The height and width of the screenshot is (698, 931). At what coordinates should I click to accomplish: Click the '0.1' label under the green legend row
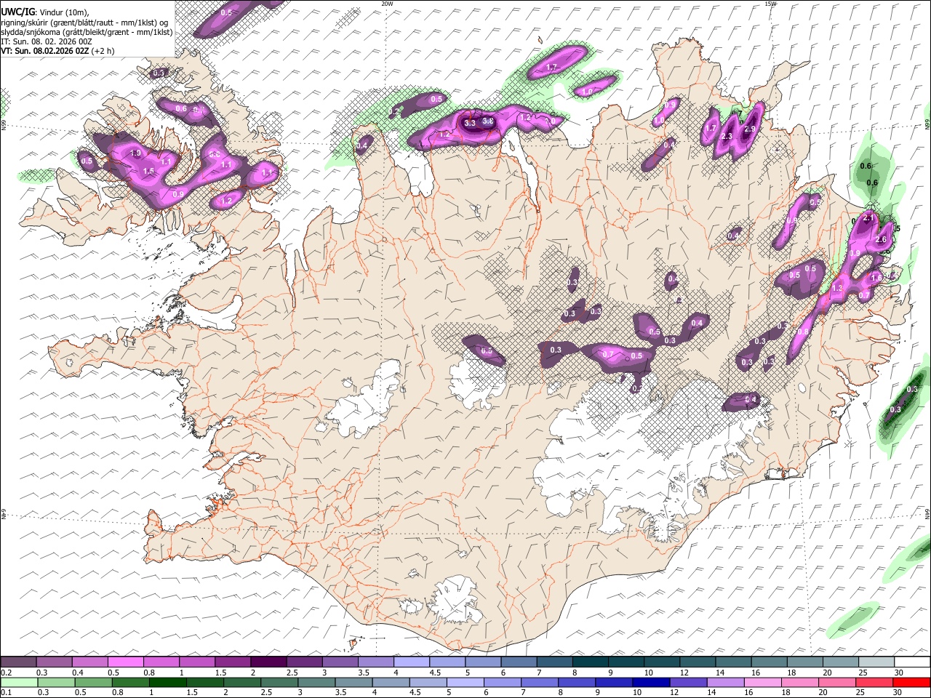click(6, 692)
